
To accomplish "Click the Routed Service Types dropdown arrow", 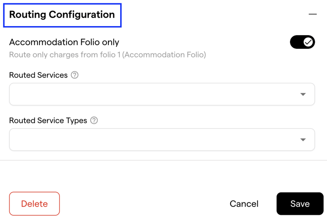I will point(303,139).
